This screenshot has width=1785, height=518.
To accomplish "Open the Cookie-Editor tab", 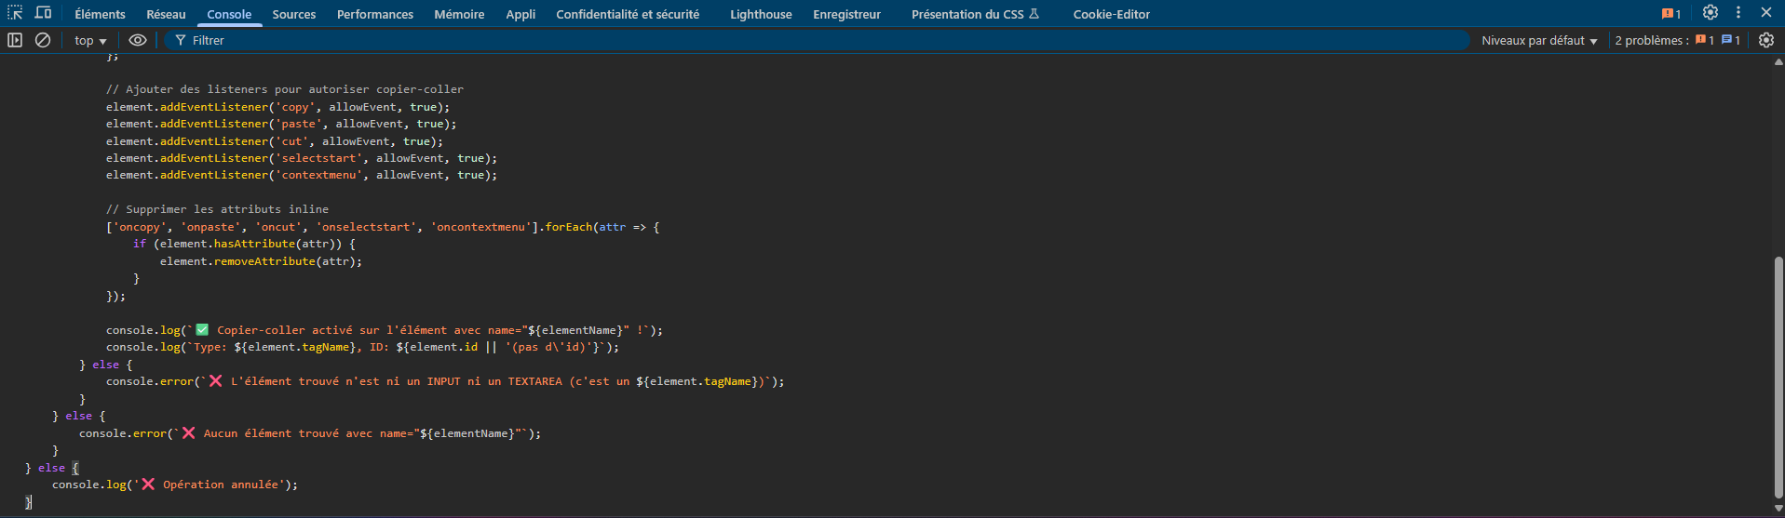I will pos(1111,14).
